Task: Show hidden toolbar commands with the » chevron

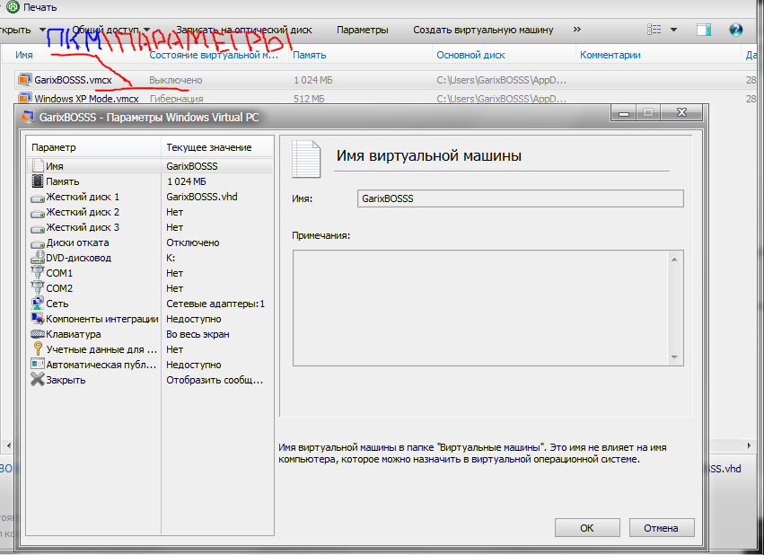Action: click(577, 30)
